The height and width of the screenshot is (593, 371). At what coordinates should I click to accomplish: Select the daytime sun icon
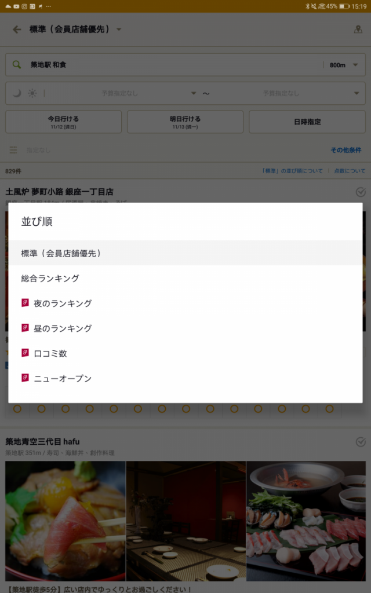point(32,93)
